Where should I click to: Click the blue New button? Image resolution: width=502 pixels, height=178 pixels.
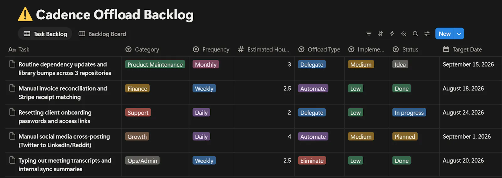click(x=445, y=34)
